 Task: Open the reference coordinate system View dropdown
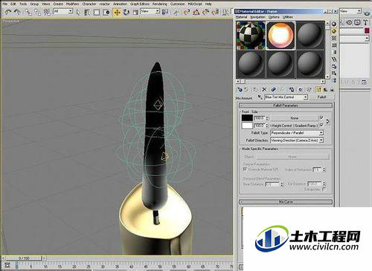click(x=157, y=11)
